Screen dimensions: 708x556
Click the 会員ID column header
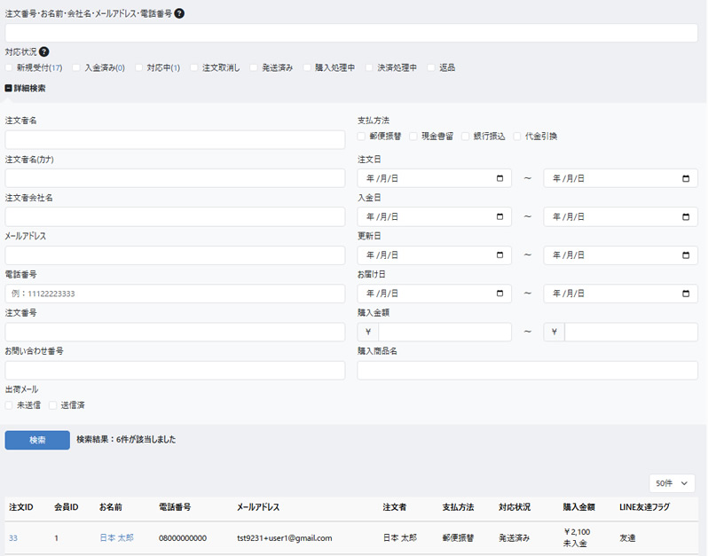67,507
